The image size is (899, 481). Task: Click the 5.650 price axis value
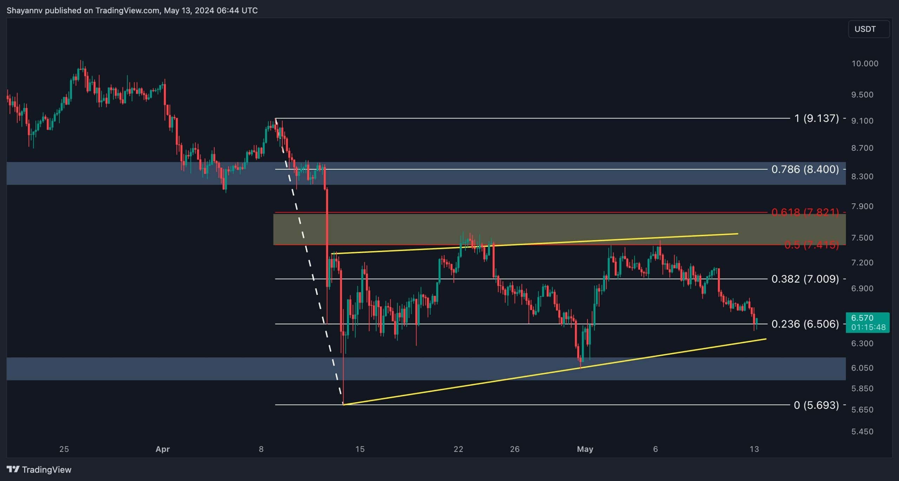click(x=862, y=409)
